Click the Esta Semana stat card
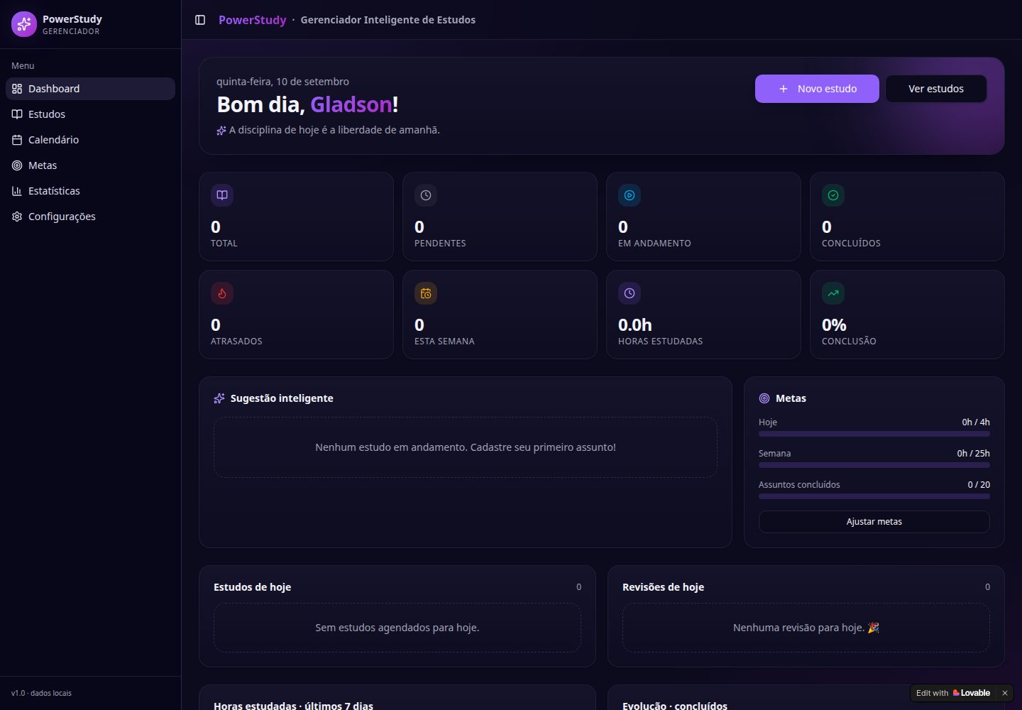Screen dimensions: 1022x710 500,315
